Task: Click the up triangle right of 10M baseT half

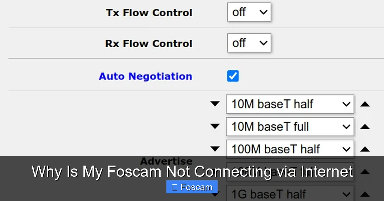Action: (365, 104)
